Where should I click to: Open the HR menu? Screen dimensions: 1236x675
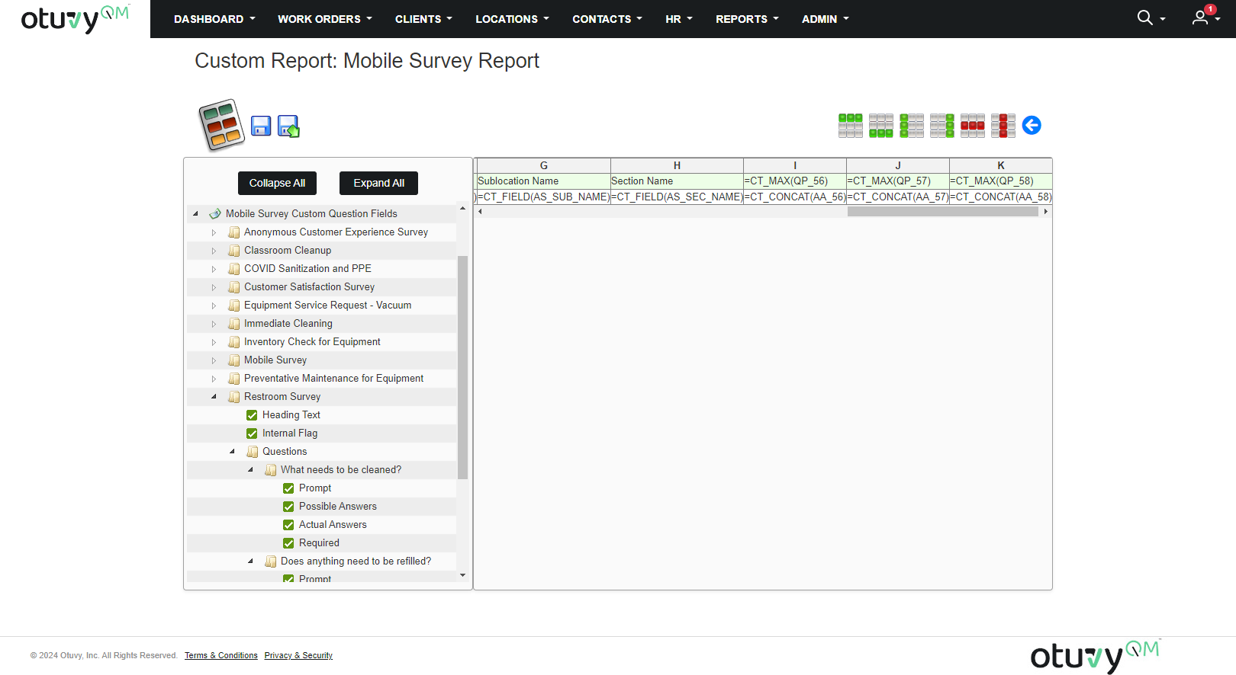[x=678, y=19]
